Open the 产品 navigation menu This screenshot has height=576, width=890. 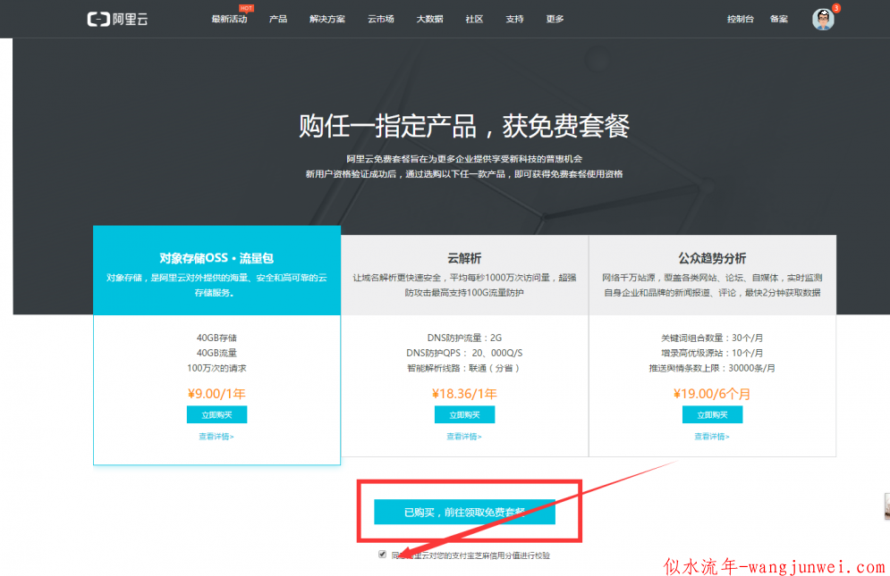278,20
